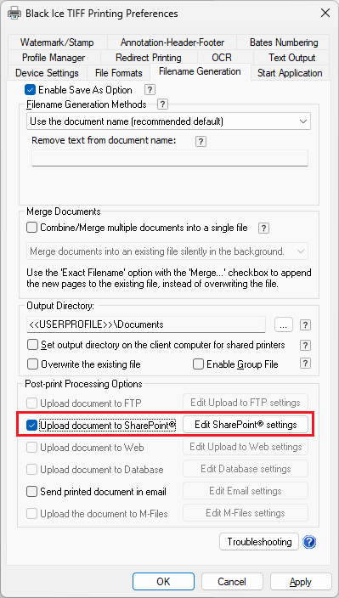Expand the filename generation method dropdown
The height and width of the screenshot is (598, 339).
169,121
